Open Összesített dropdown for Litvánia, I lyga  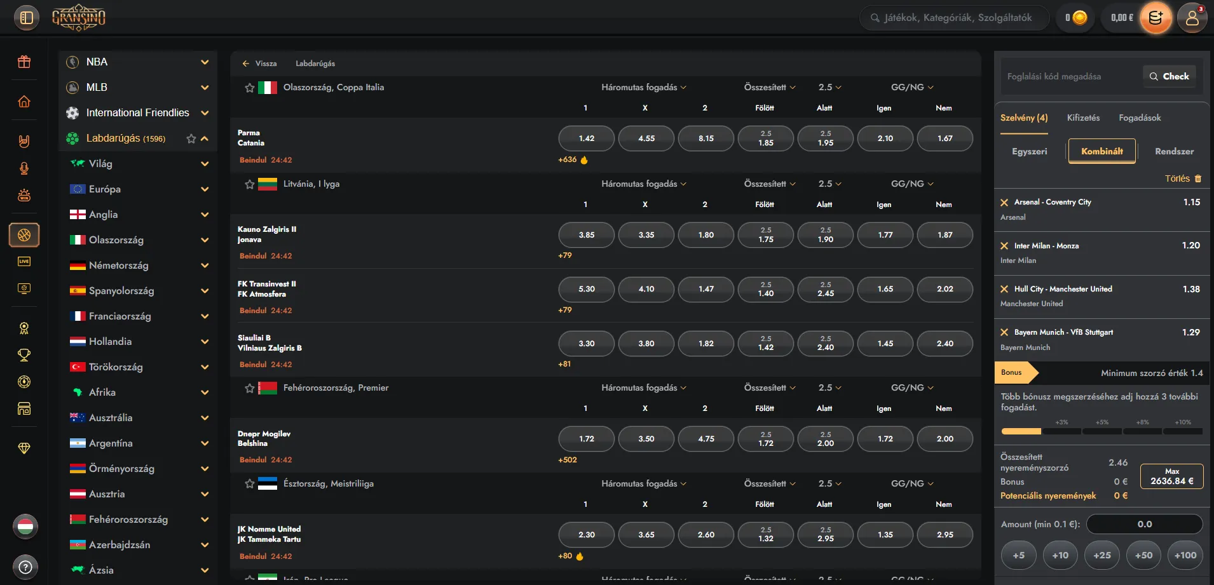point(770,184)
